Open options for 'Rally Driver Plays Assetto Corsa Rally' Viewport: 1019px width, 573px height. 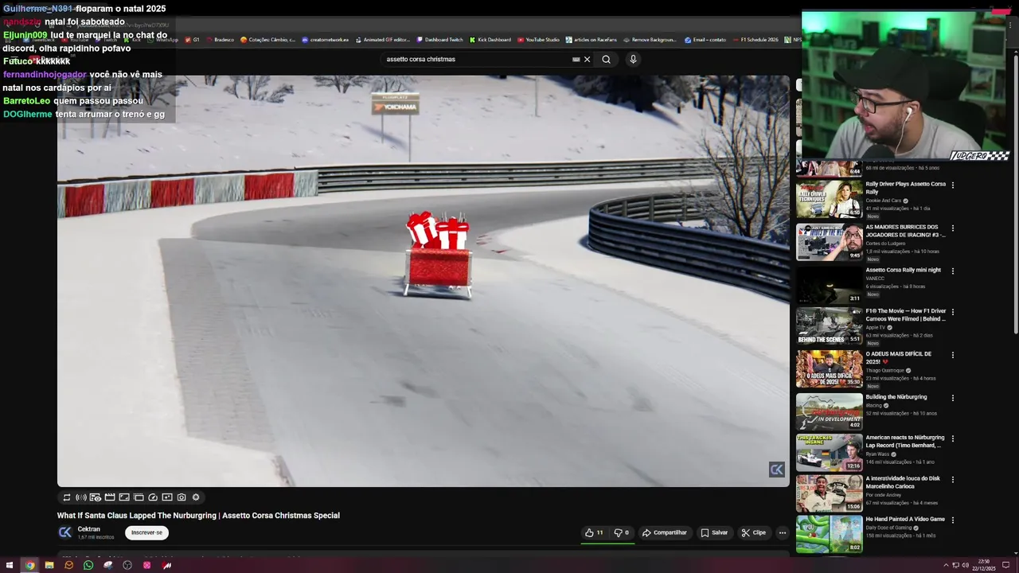953,185
